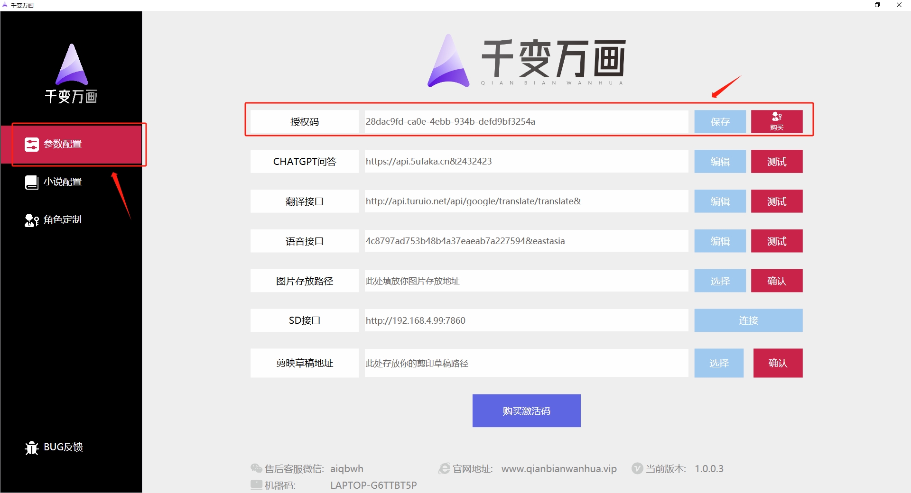
Task: Open the 参数配置 sidebar section
Action: tap(71, 144)
